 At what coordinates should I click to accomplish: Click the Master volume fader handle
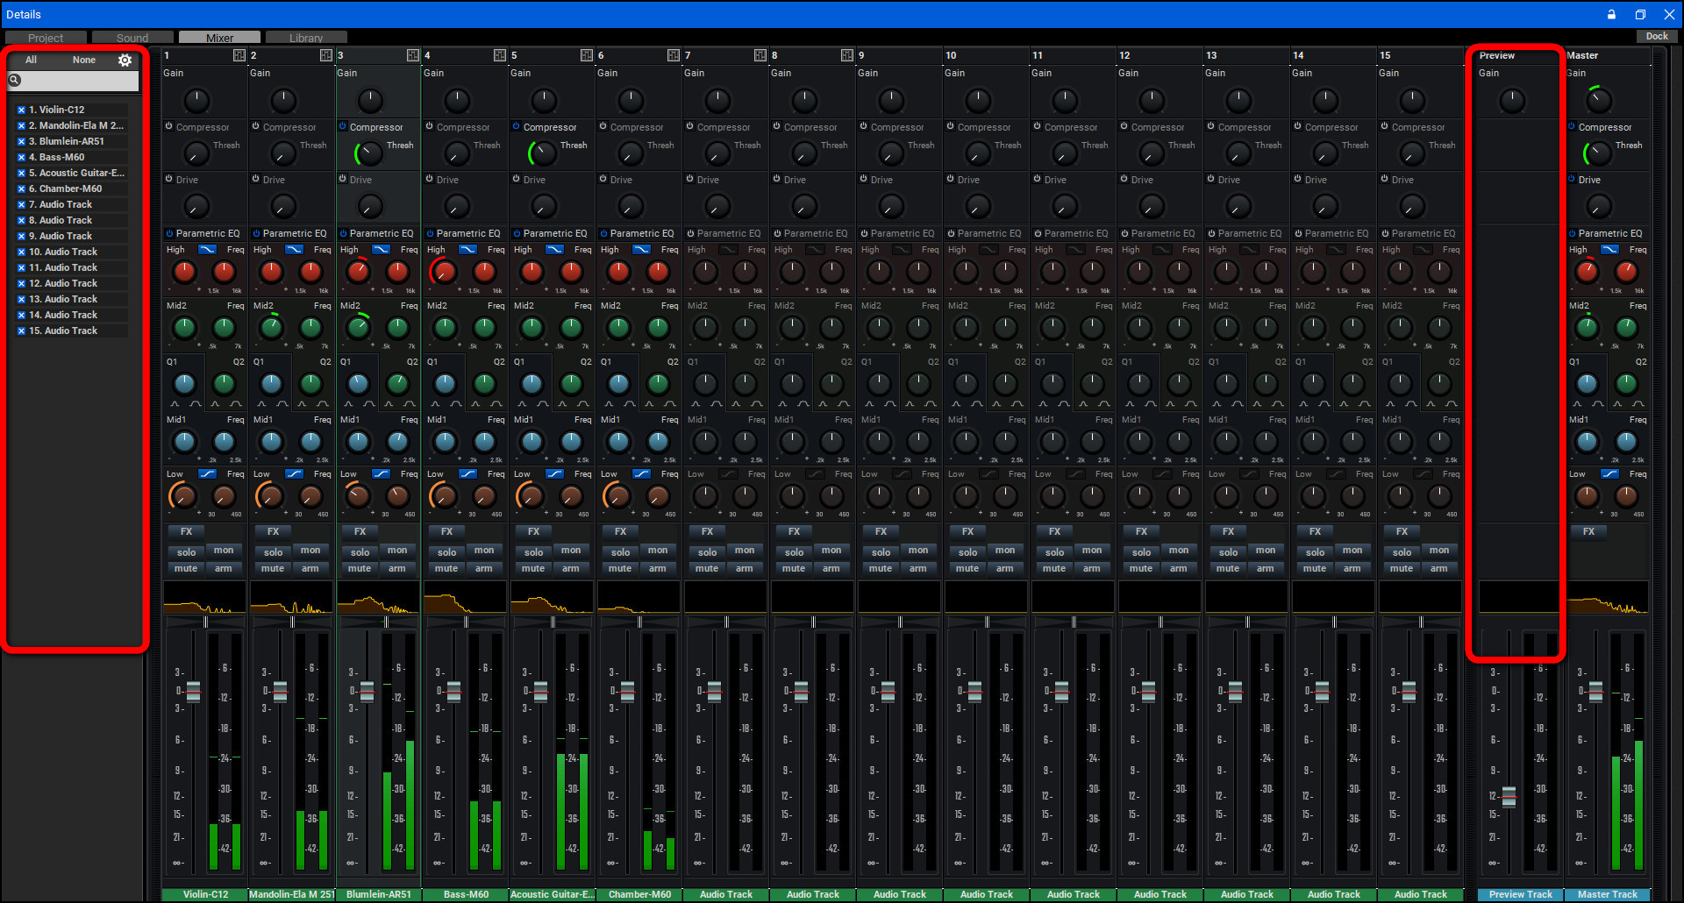(1595, 691)
